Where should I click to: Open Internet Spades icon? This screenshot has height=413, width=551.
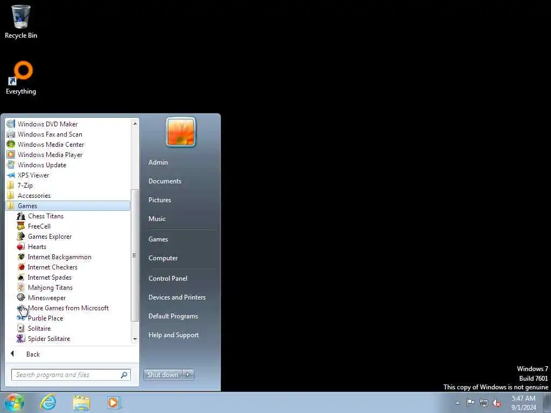tap(21, 277)
